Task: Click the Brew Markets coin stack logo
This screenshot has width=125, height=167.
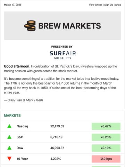Action: [30, 26]
